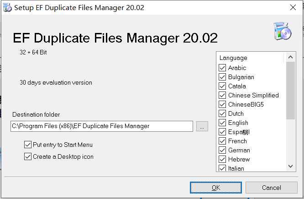This screenshot has height=199, width=304.
Task: Click the language list scroll down arrow
Action: click(290, 166)
